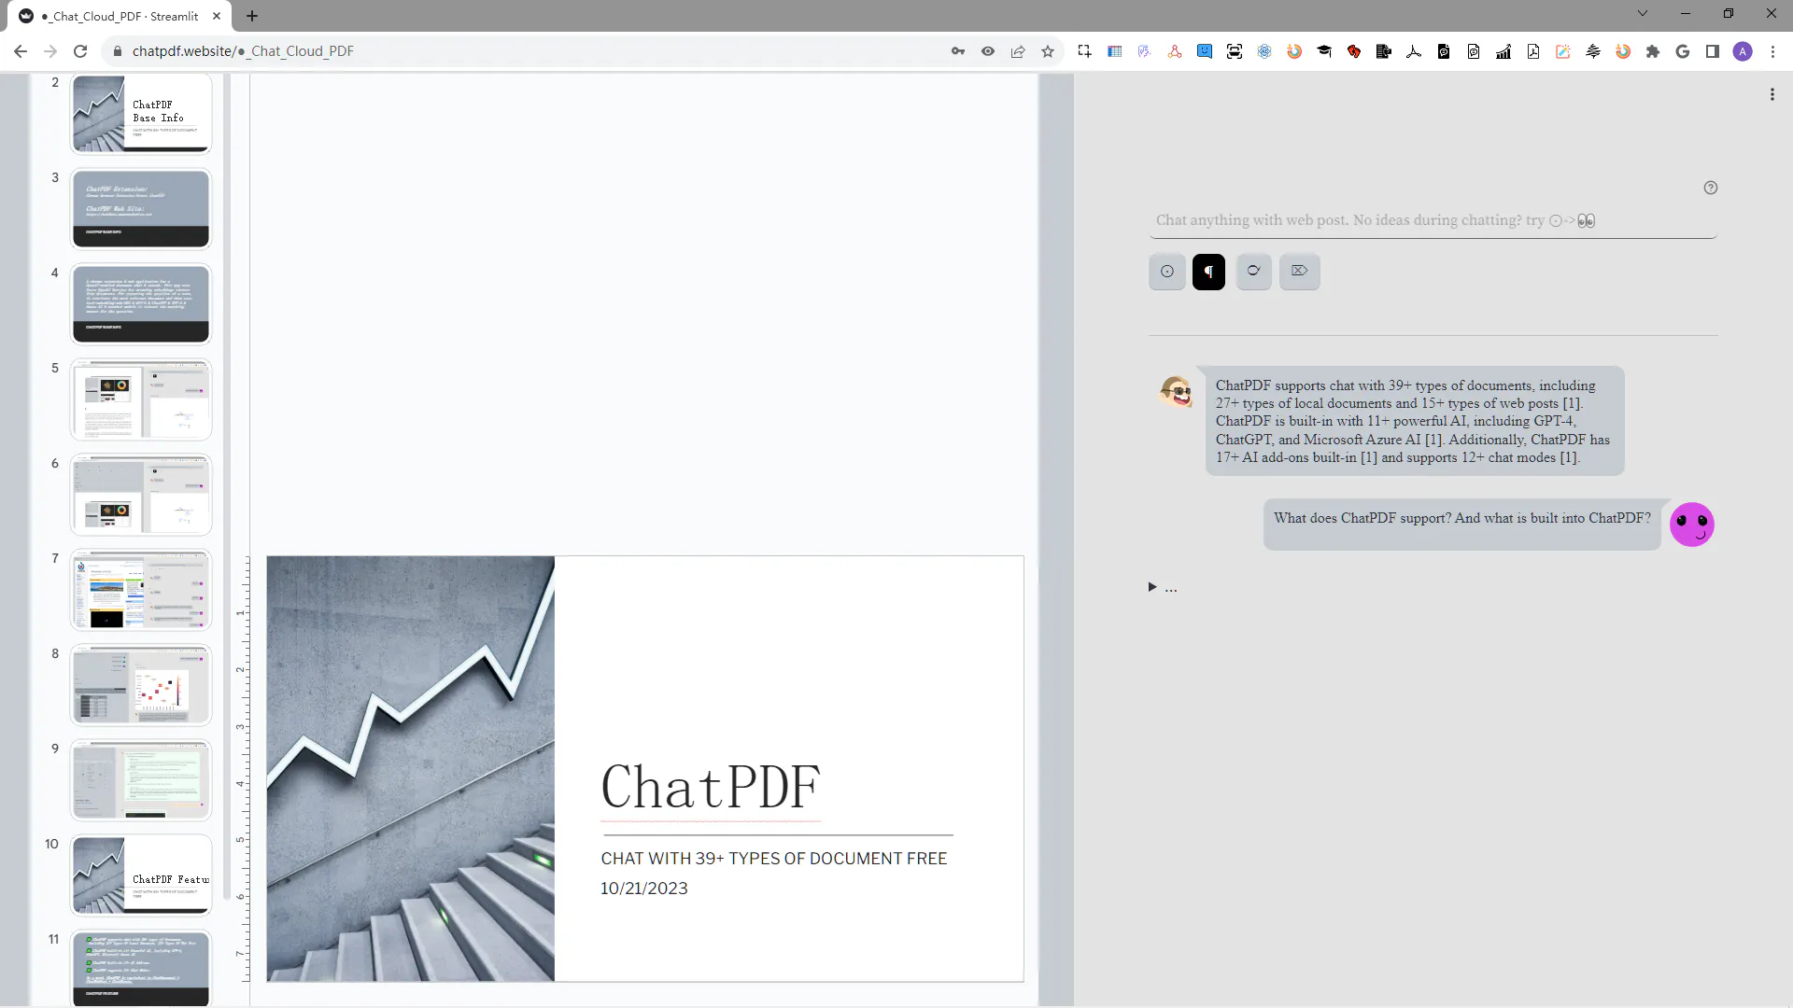Click the refresh arrow button in chat toolbar
Image resolution: width=1793 pixels, height=1008 pixels.
point(1253,272)
